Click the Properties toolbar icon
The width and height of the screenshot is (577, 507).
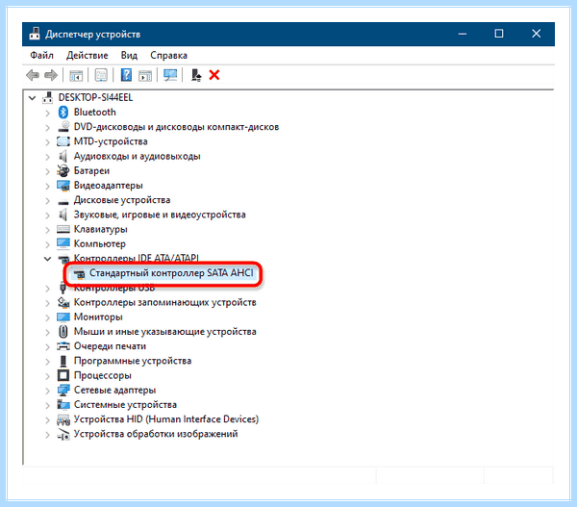coord(101,75)
